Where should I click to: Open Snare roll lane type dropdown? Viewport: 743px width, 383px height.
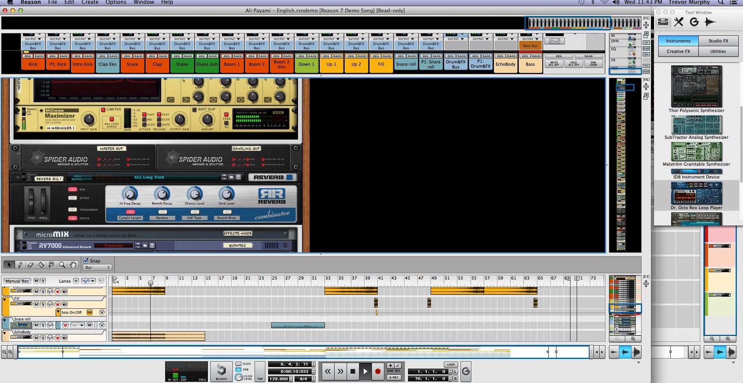tap(78, 325)
